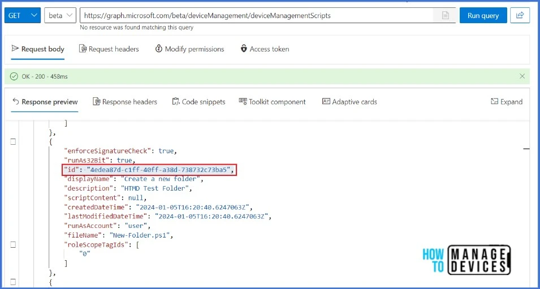Click the fileName value "New-Folder.ps1"
Image resolution: width=540 pixels, height=289 pixels.
pos(140,235)
